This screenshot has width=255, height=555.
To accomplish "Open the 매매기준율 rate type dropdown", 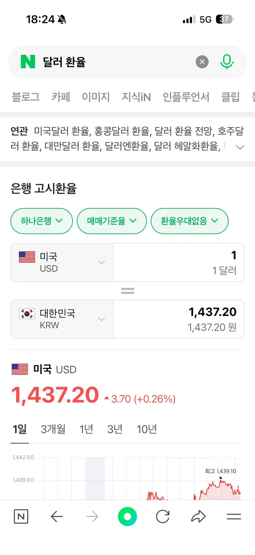I will [112, 221].
